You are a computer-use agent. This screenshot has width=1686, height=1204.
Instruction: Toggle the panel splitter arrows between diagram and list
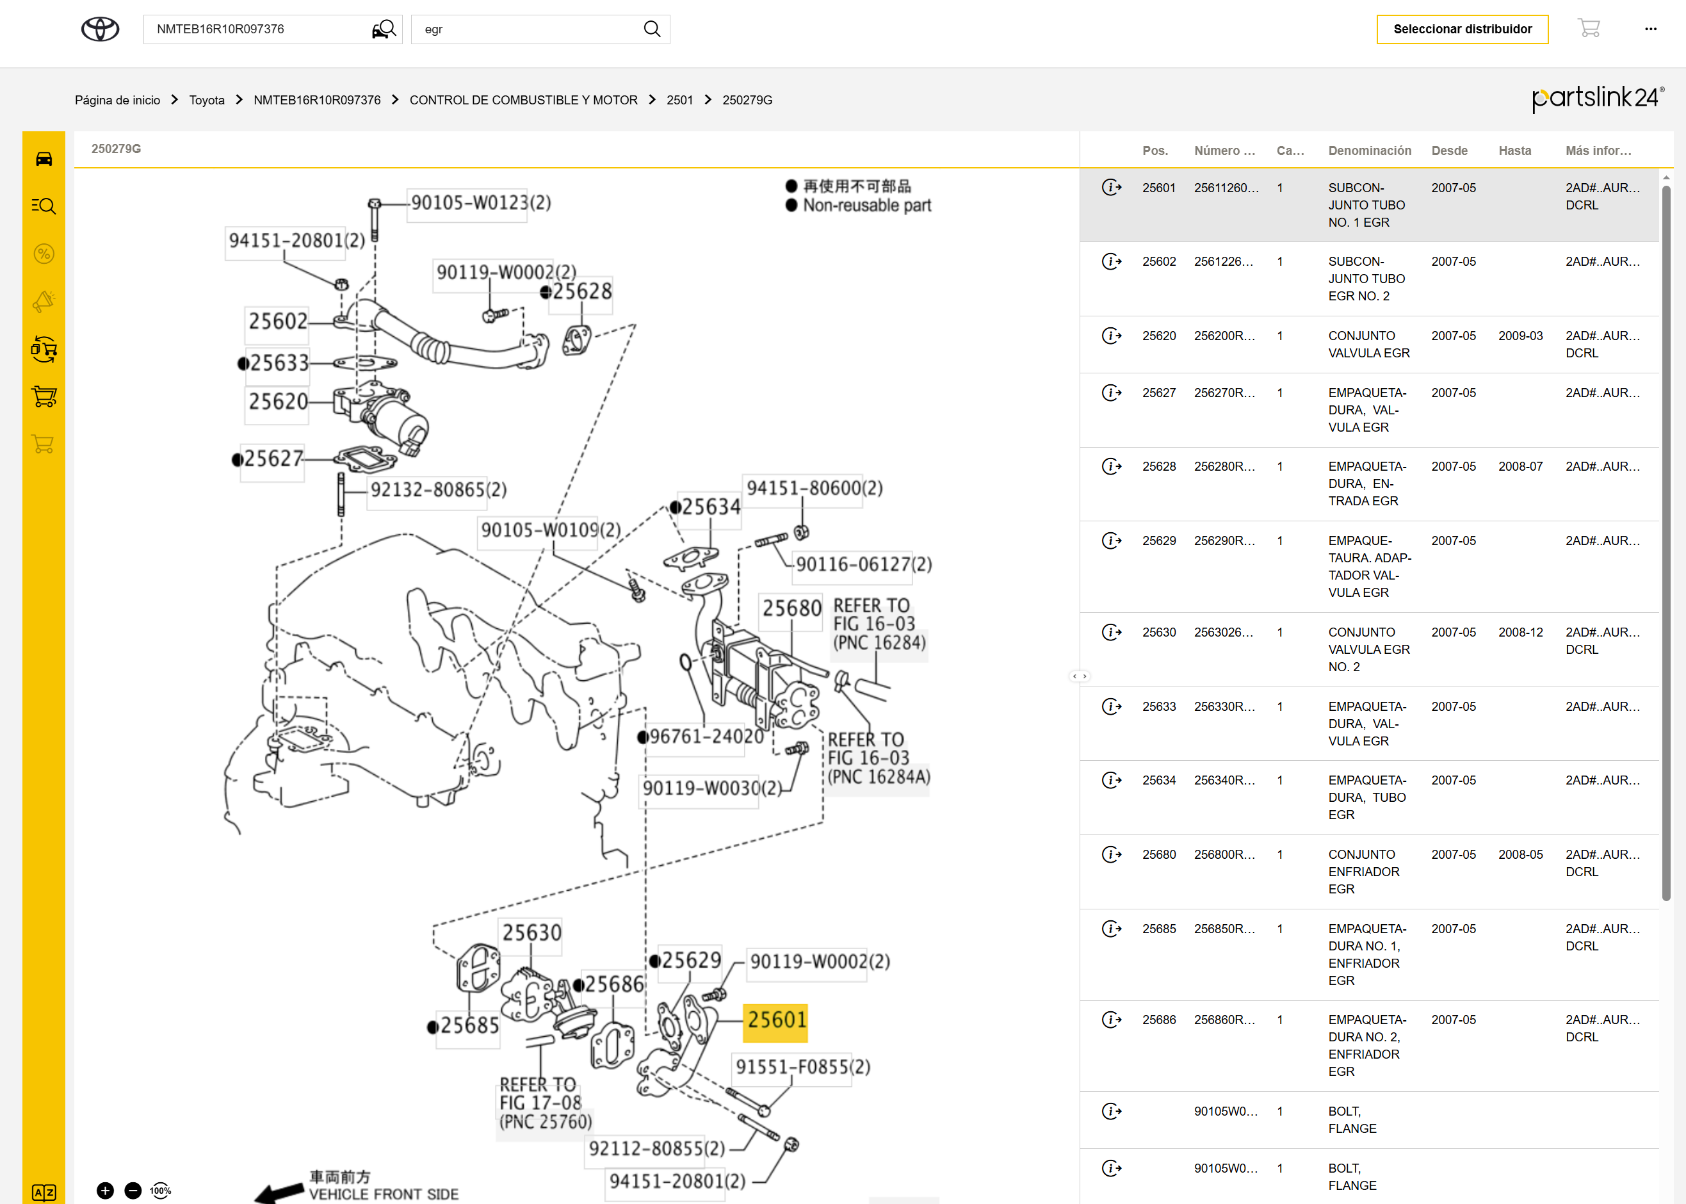coord(1080,676)
